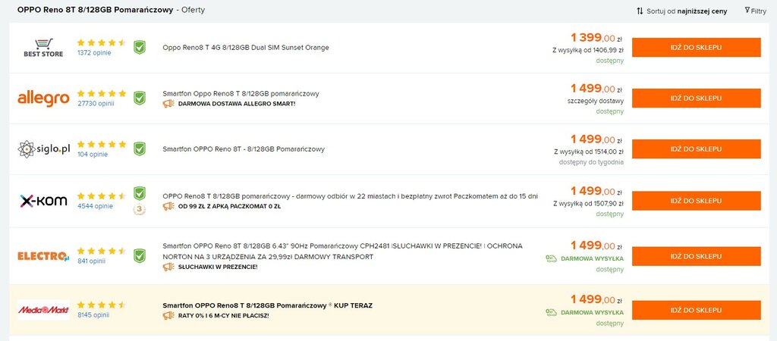Open the Media Markt KUP TERAZ offer title
This screenshot has height=341, width=777.
click(x=268, y=305)
